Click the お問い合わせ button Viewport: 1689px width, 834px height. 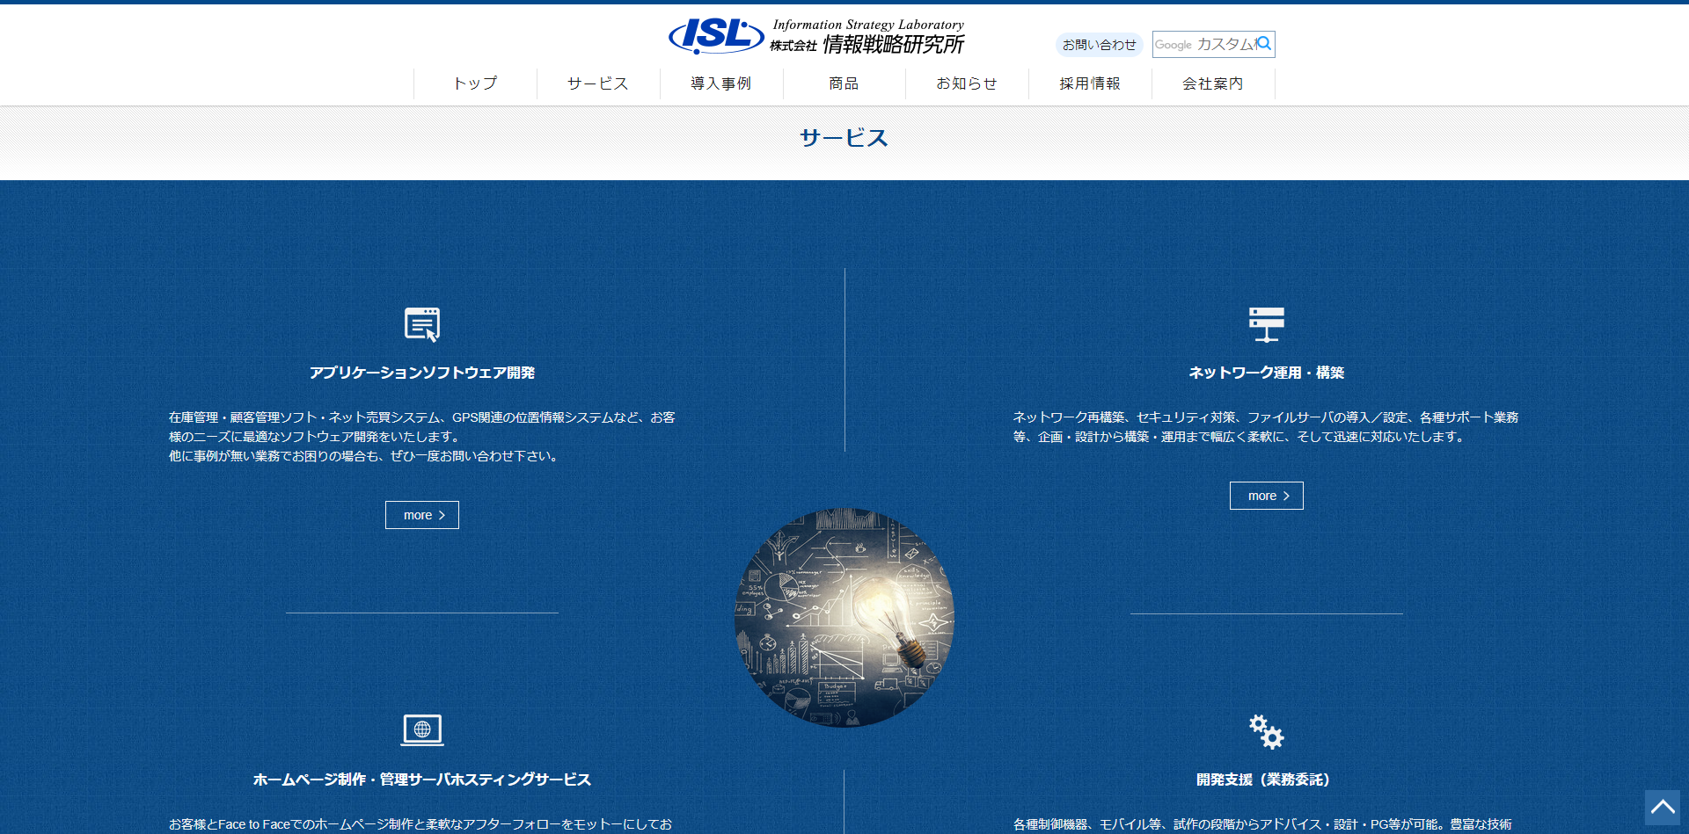[1100, 44]
